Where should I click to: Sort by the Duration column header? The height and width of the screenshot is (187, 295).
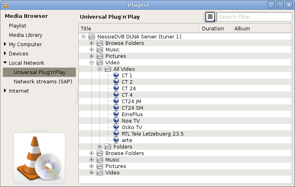(x=216, y=29)
